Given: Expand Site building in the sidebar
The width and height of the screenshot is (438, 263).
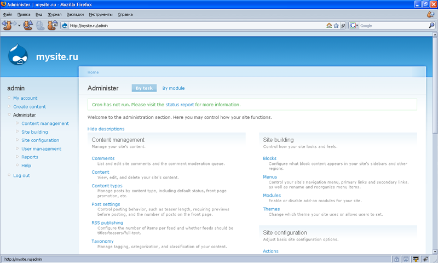Looking at the screenshot, I should (34, 132).
